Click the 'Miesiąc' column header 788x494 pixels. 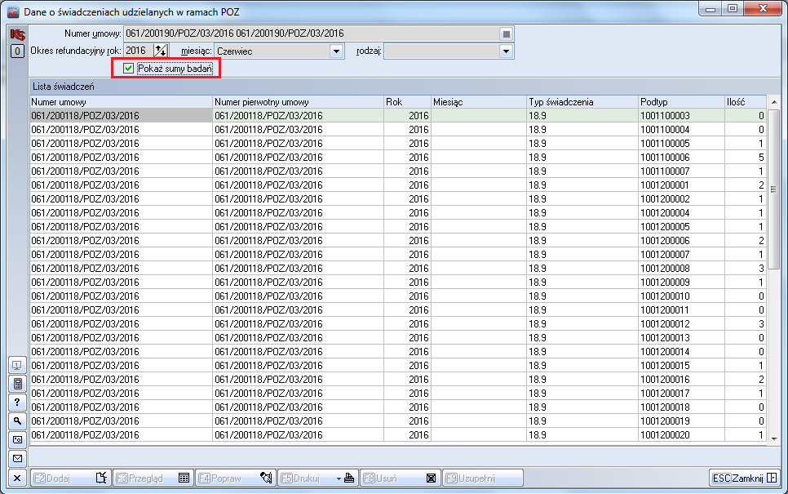click(478, 102)
